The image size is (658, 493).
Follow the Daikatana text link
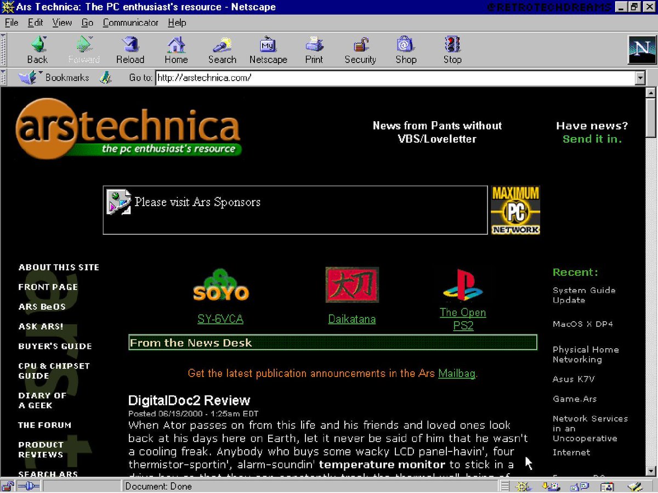(352, 319)
